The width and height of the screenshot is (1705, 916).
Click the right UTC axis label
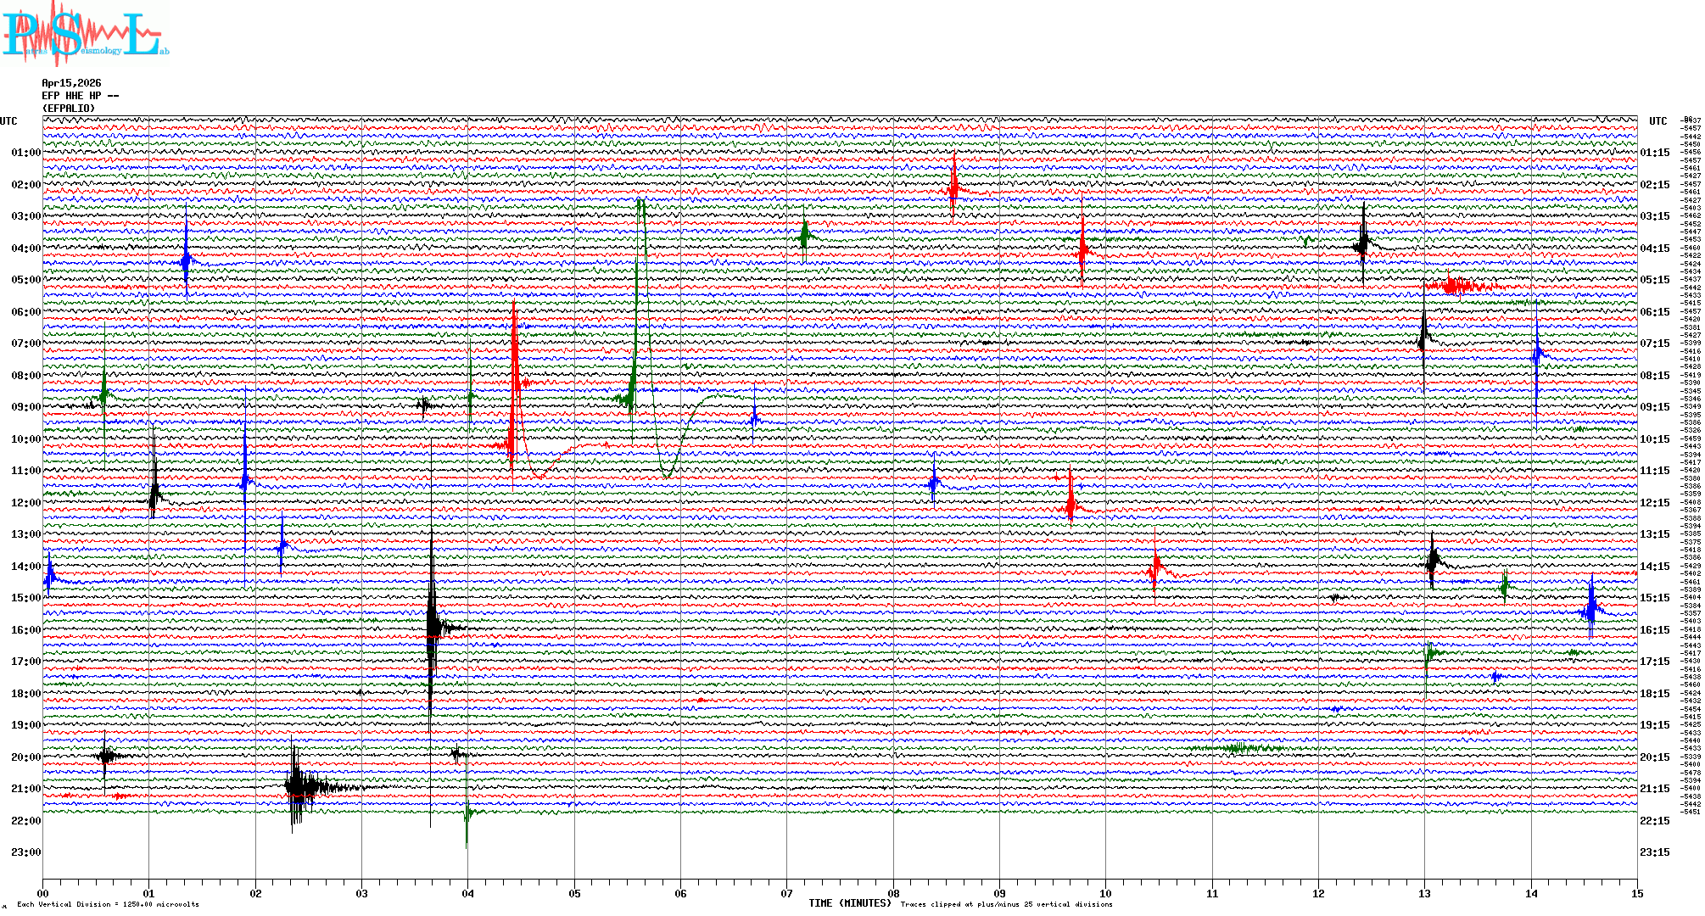pos(1657,121)
